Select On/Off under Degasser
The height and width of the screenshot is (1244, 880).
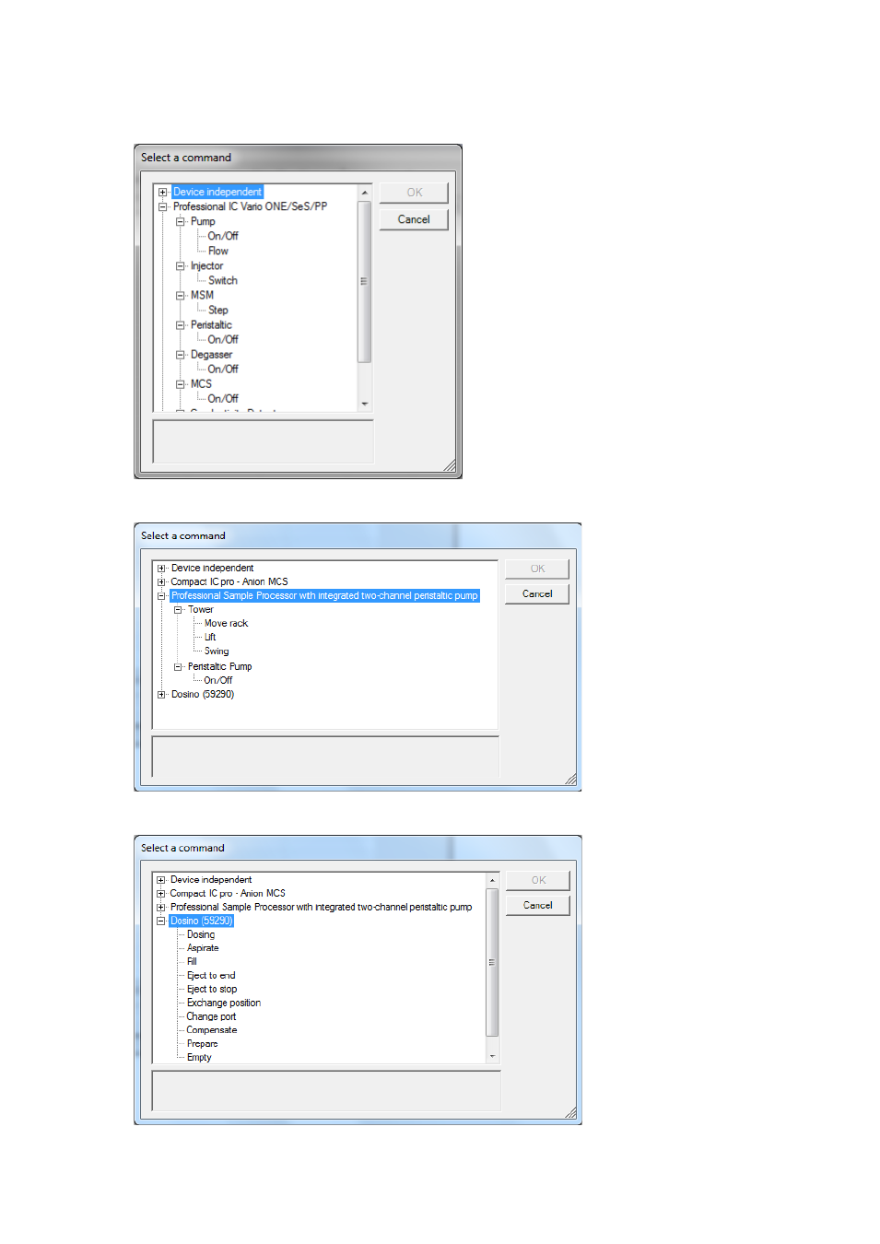(223, 370)
